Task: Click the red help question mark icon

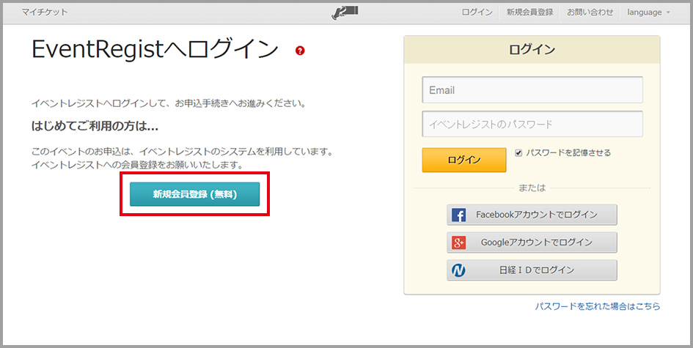Action: 300,51
